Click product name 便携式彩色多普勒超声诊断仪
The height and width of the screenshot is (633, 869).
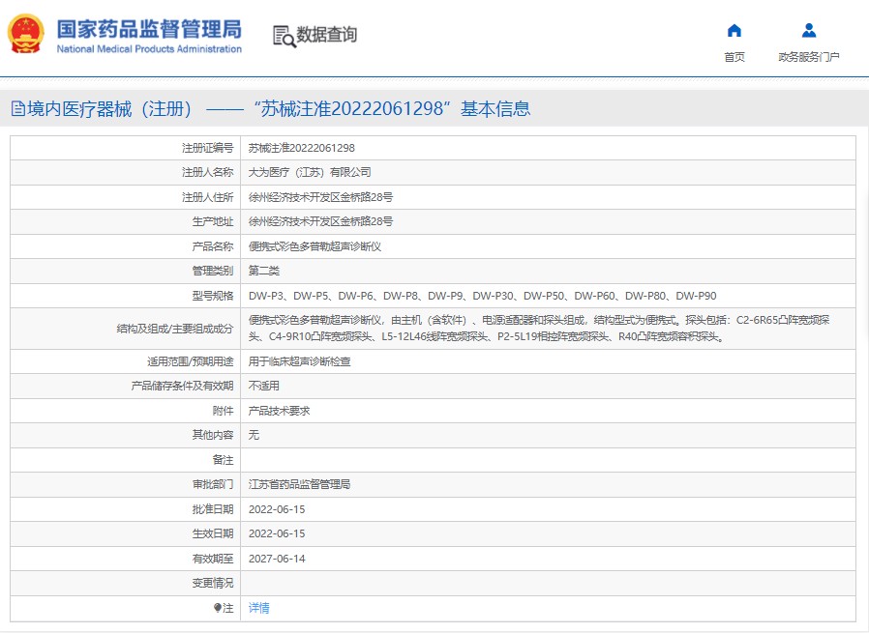315,246
